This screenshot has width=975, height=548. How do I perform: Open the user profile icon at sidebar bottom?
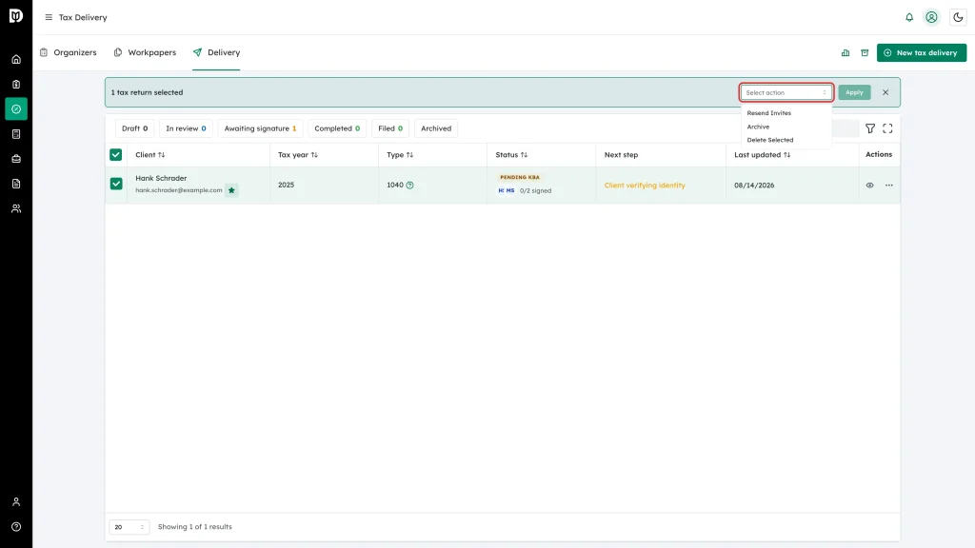pos(16,502)
